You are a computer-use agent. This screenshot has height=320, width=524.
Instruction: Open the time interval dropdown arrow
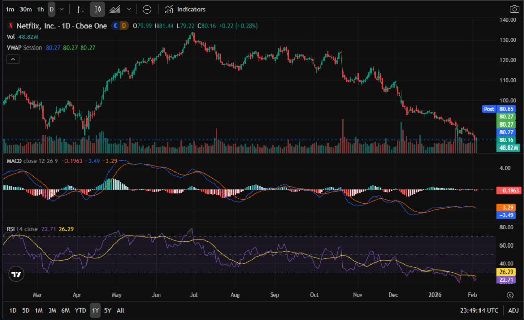point(62,9)
